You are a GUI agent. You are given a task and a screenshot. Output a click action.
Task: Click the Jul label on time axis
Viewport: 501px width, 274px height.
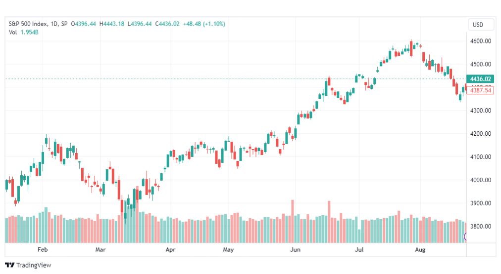pyautogui.click(x=359, y=249)
